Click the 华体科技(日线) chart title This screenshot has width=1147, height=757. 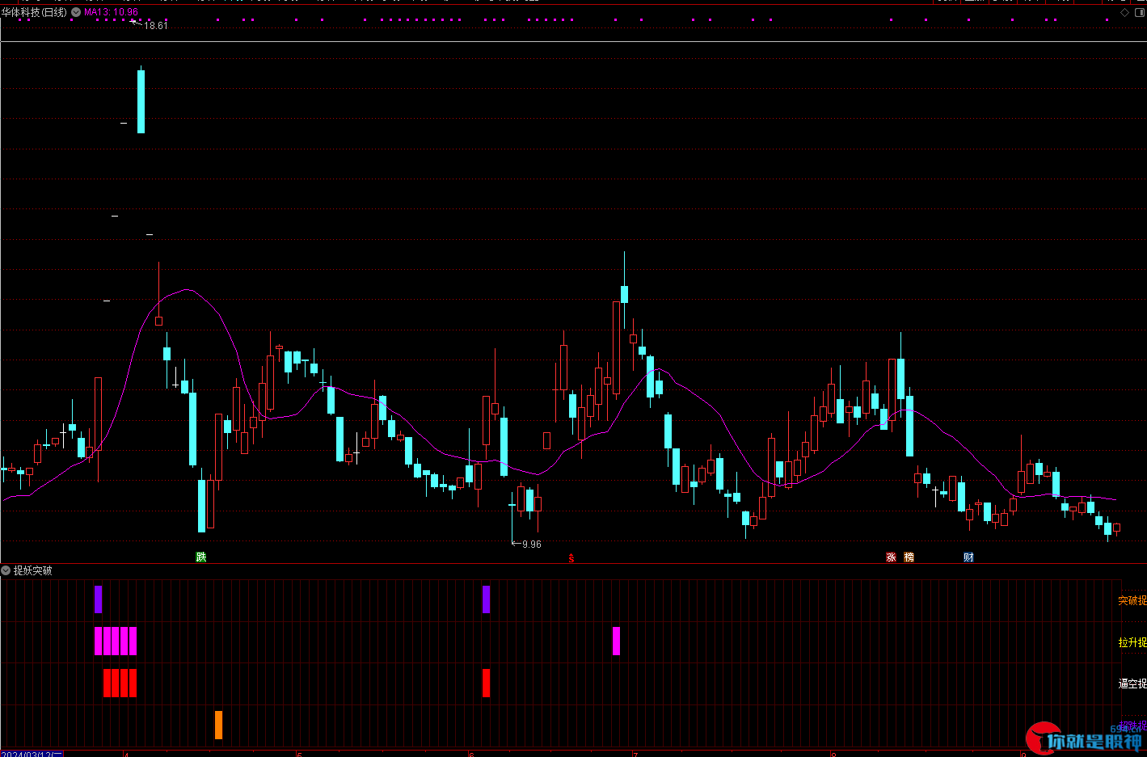(x=34, y=12)
